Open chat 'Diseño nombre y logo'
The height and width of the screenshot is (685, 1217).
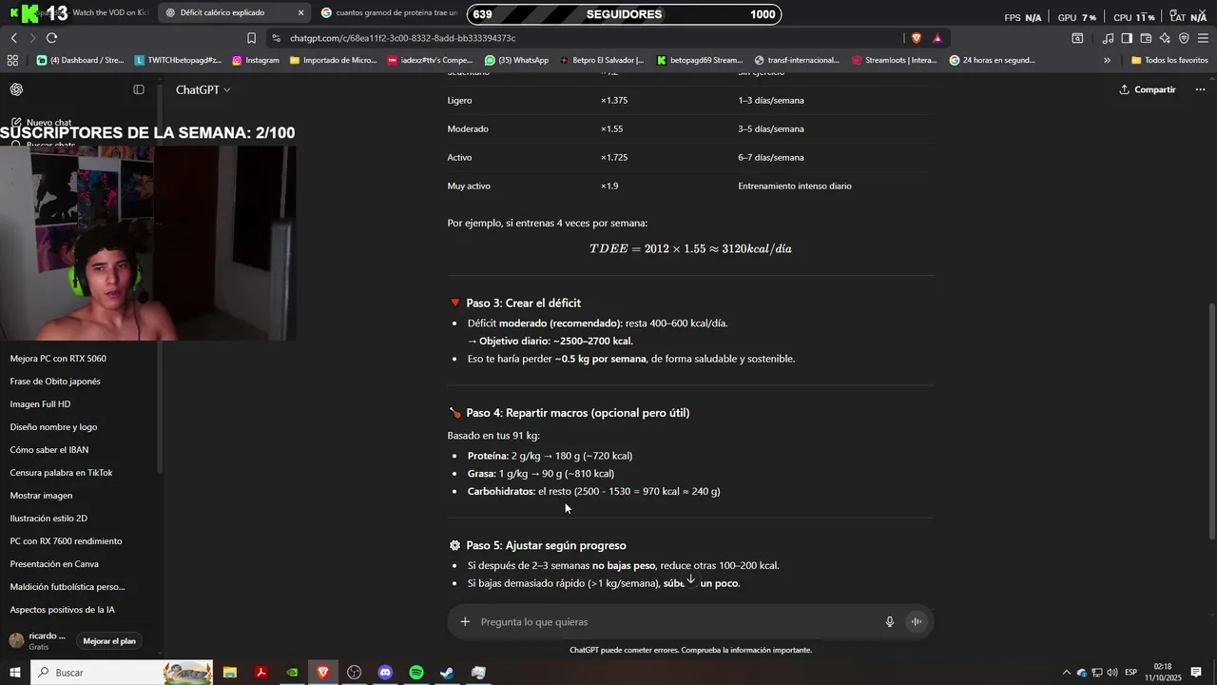tap(53, 427)
